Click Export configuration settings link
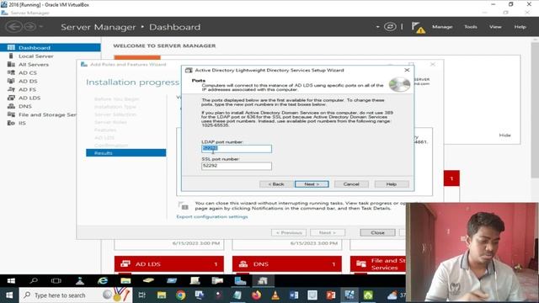Screen dimensions: 539x303 212,217
